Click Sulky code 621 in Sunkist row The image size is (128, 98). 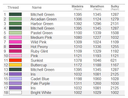[x=113, y=60]
